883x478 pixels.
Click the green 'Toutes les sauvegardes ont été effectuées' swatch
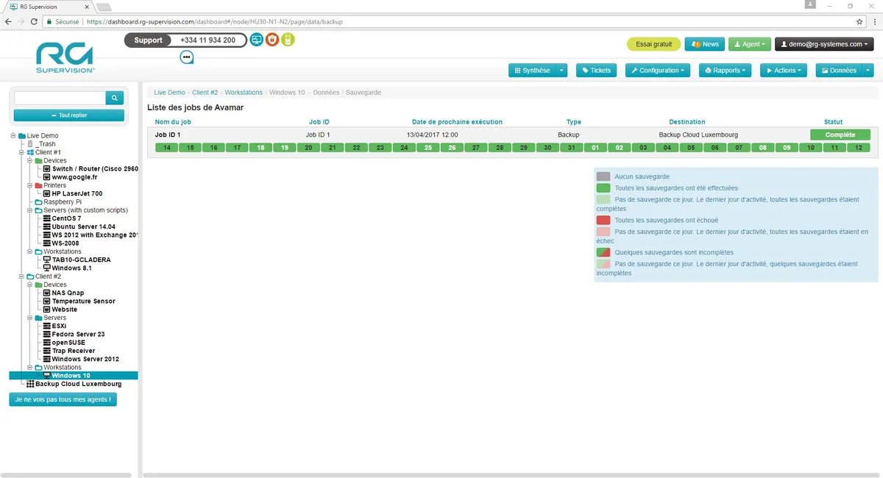click(603, 188)
